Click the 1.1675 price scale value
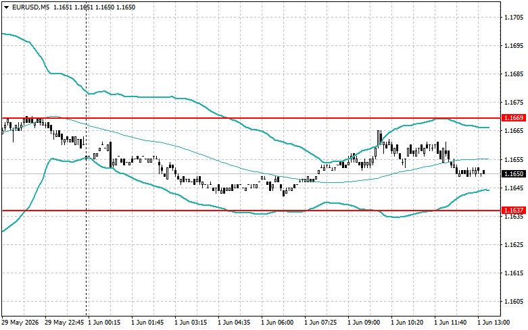The height and width of the screenshot is (330, 528). (x=514, y=102)
